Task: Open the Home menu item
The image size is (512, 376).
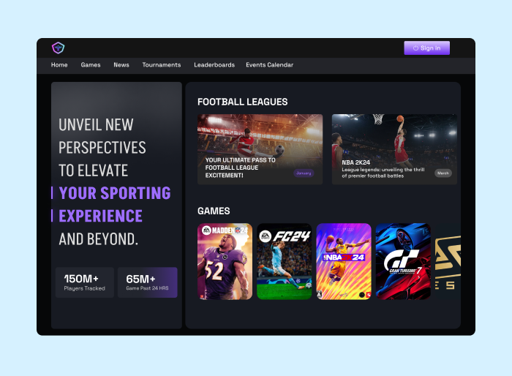Action: (59, 65)
